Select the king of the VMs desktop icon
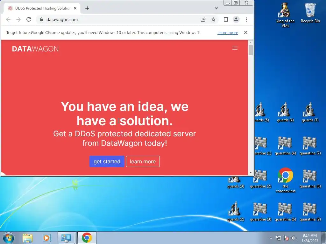Viewport: 326px width, 244px height. point(285,15)
